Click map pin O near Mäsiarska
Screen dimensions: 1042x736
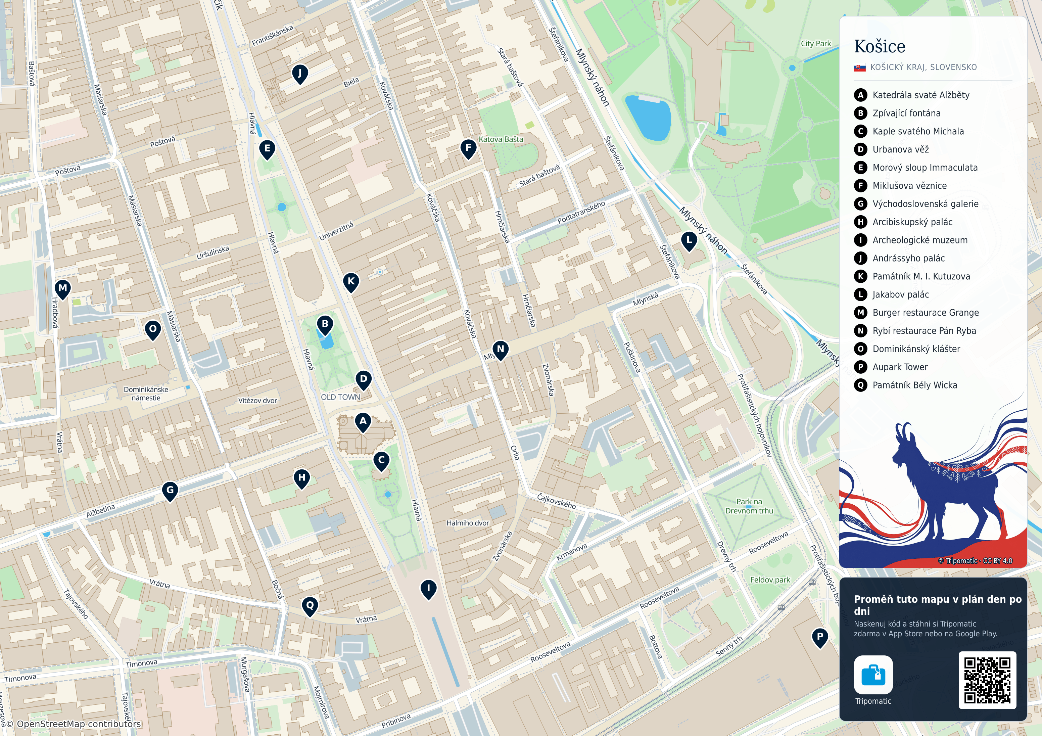[153, 330]
